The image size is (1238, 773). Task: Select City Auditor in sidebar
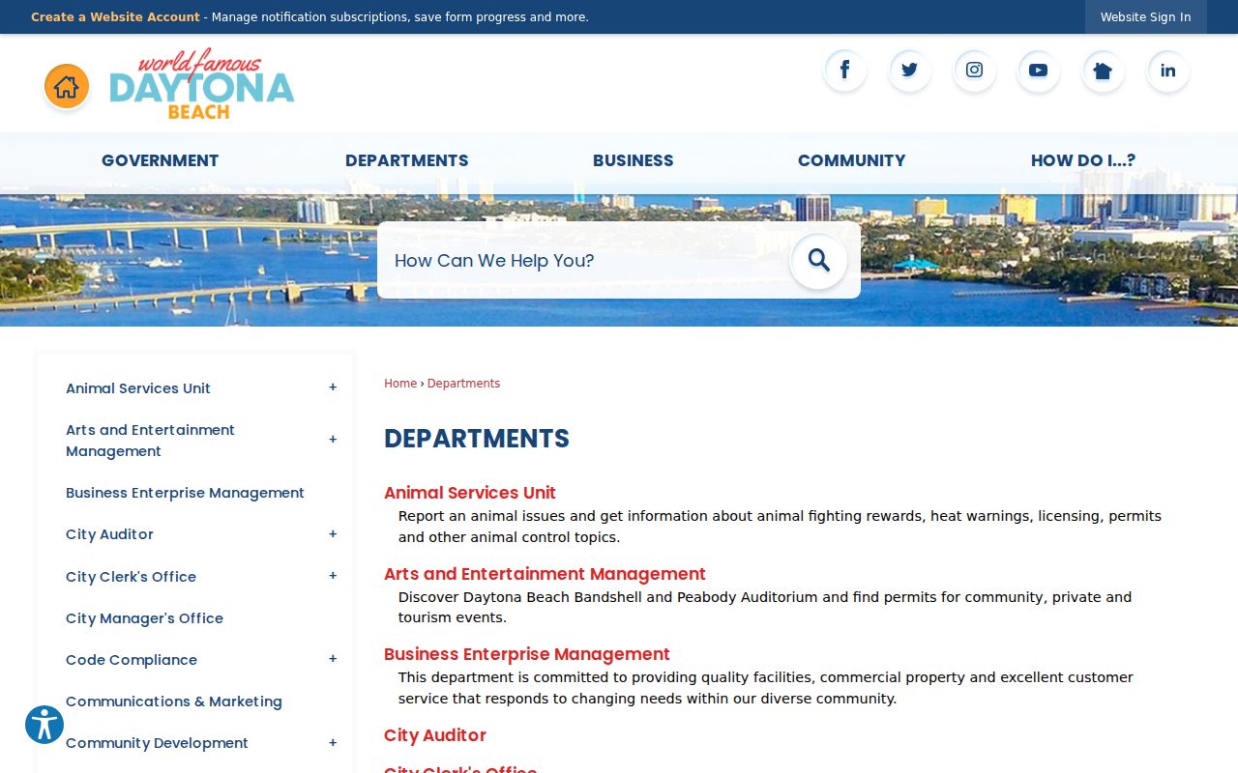(x=109, y=534)
